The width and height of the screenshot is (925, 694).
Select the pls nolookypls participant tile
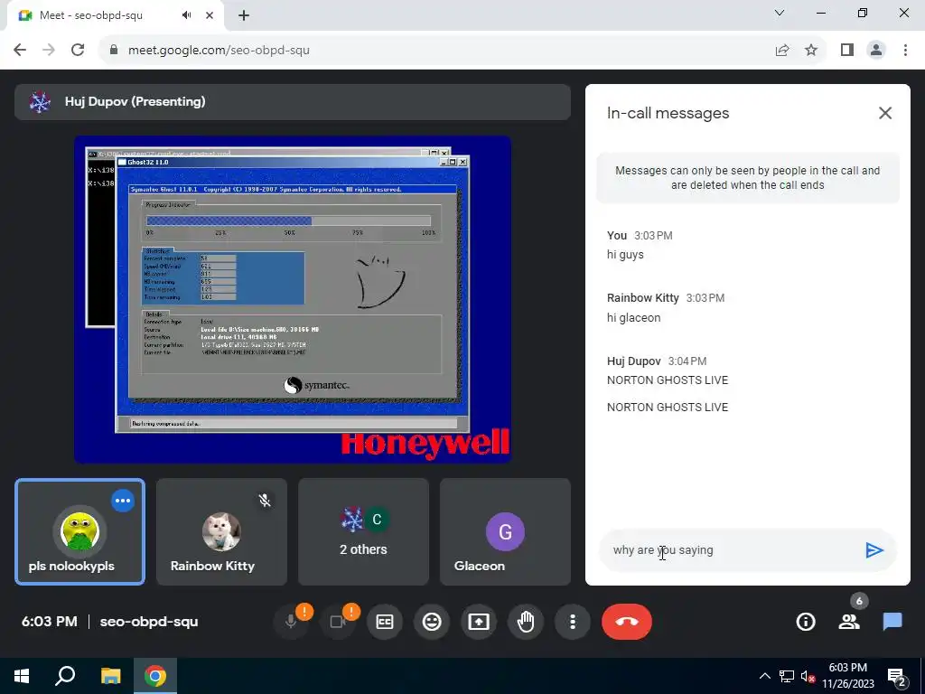point(79,531)
